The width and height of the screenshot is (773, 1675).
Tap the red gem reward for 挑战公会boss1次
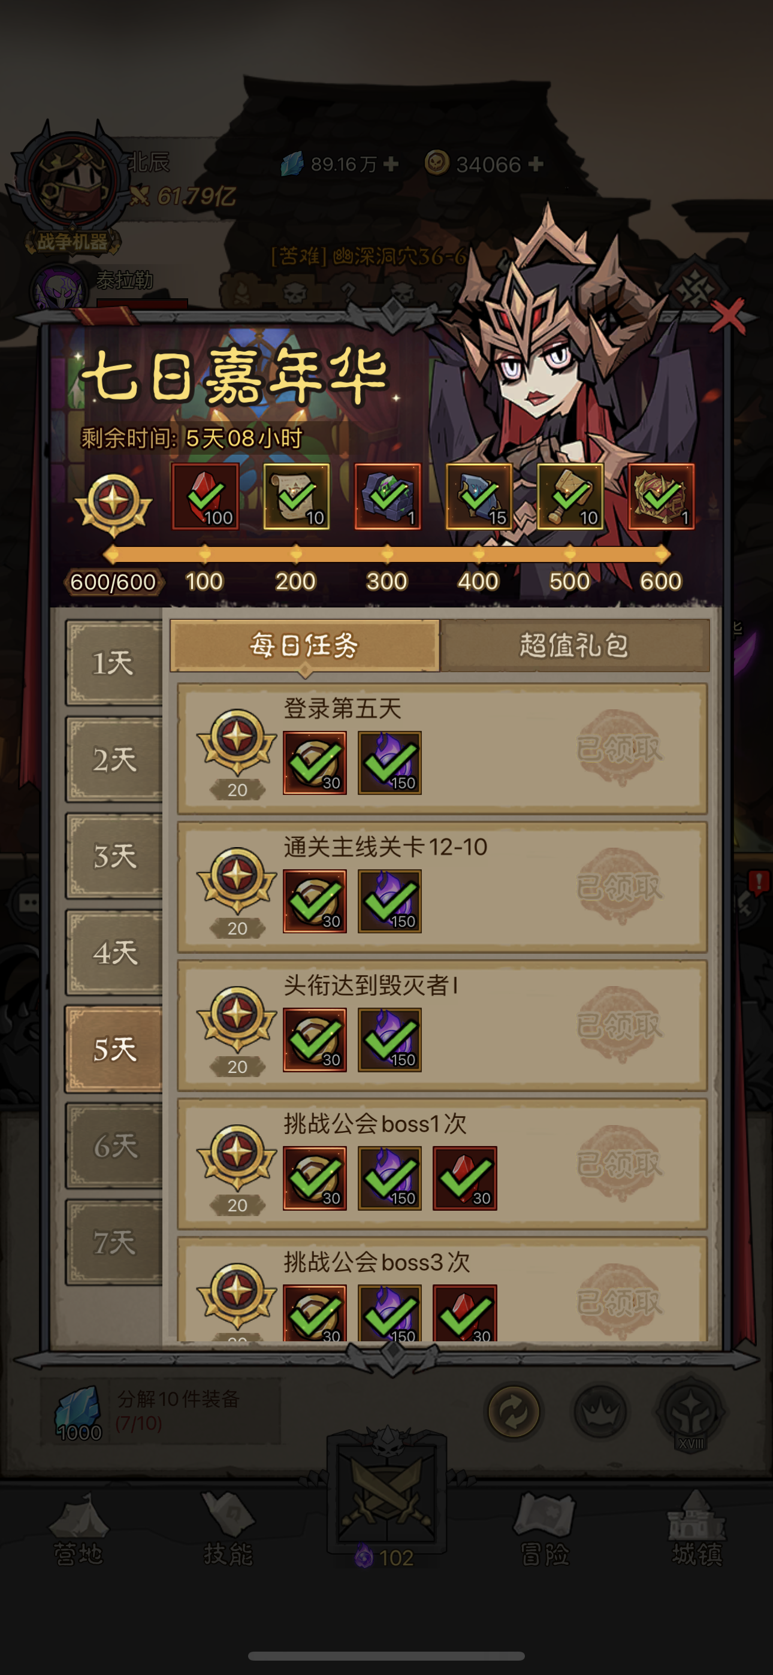pyautogui.click(x=464, y=1178)
